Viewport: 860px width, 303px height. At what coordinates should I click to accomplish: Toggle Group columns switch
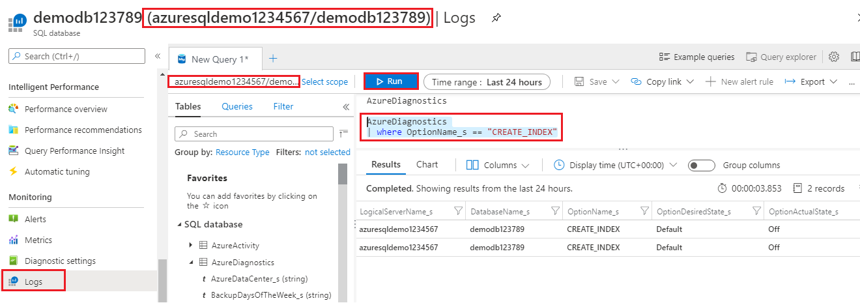[x=702, y=166]
